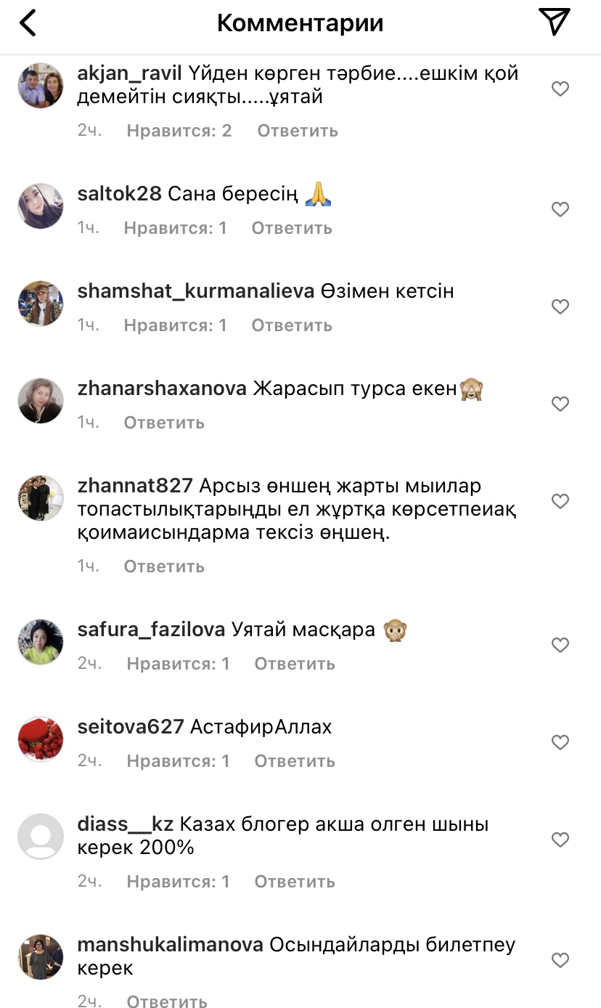Viewport: 601px width, 1008px height.
Task: Open the diass__kz username link
Action: (125, 824)
